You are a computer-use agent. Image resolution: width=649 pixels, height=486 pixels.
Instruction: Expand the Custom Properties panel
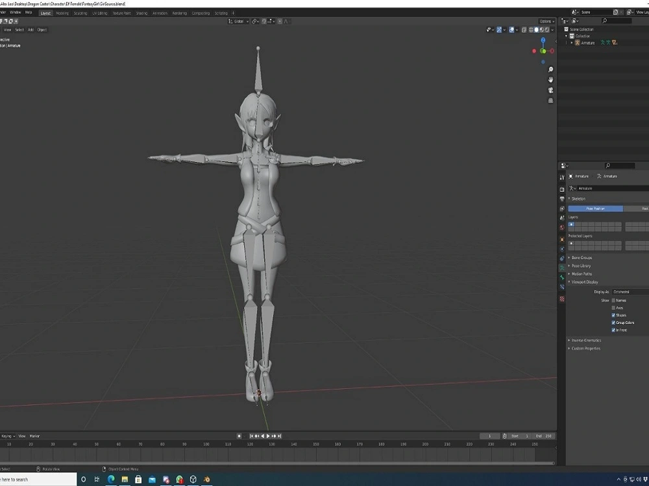pyautogui.click(x=585, y=349)
